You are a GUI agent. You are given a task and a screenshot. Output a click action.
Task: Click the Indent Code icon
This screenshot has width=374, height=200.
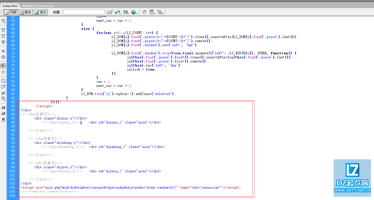tap(3, 107)
